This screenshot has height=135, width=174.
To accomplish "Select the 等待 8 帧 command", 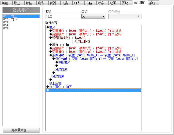I will coord(93,45).
